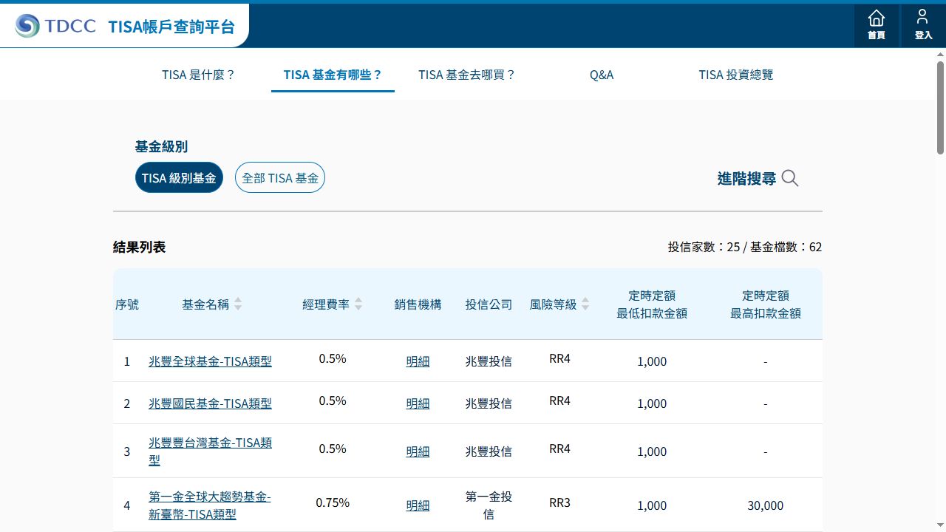Open 第一金全球大趨勢基金 fund link
This screenshot has height=532, width=946.
point(210,505)
